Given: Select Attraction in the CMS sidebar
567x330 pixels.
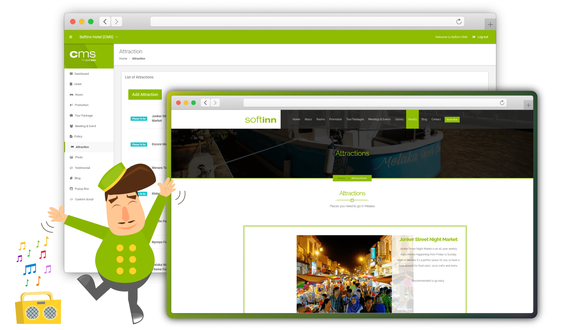Looking at the screenshot, I should click(x=89, y=147).
